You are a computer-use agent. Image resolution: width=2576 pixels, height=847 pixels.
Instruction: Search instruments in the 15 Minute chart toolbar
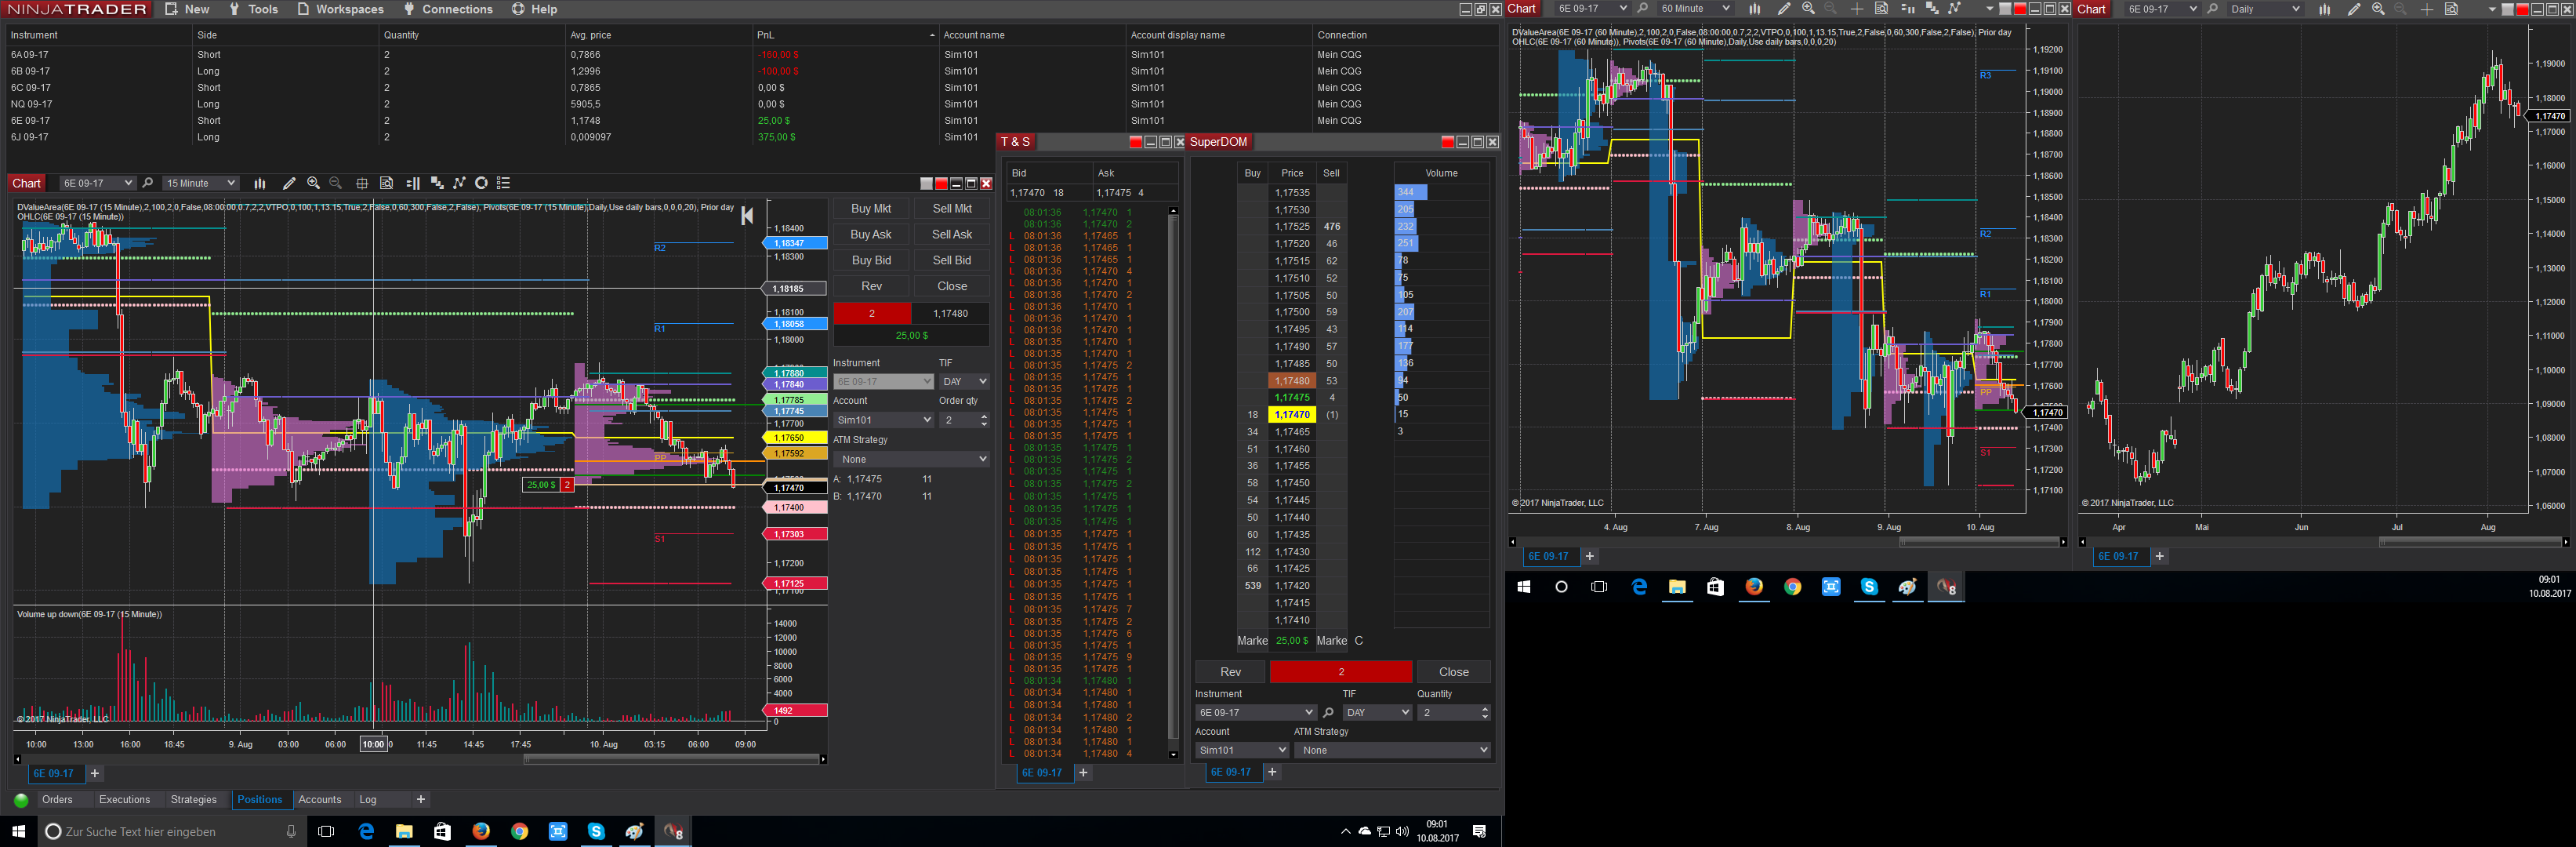point(148,183)
